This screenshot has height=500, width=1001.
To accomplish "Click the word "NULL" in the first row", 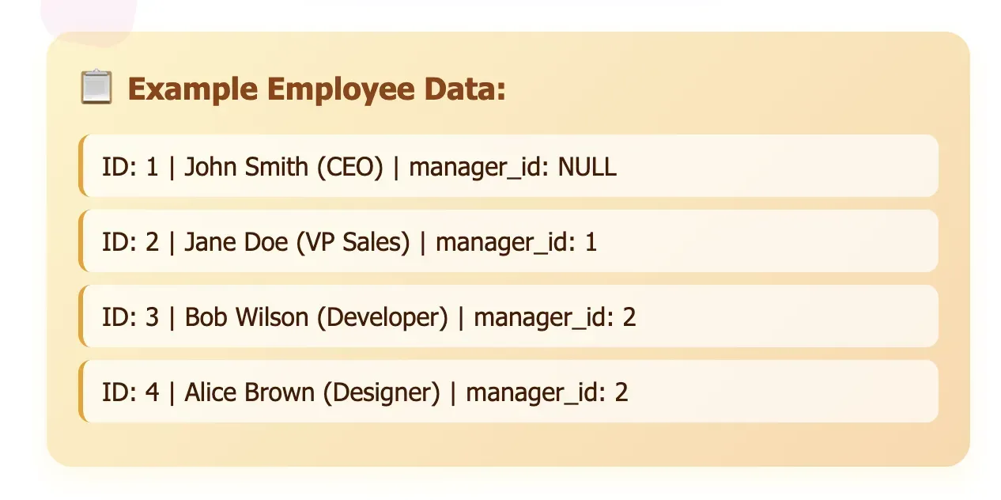I will point(587,167).
